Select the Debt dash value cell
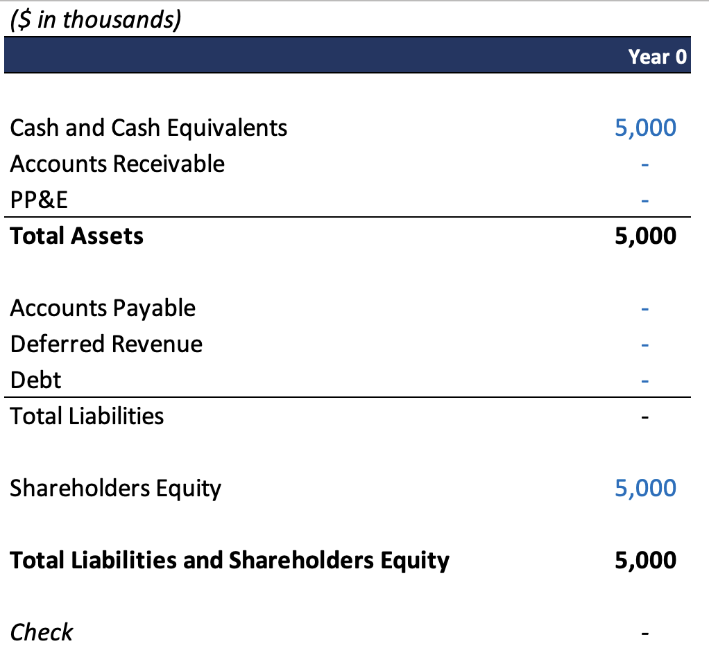 (x=644, y=381)
